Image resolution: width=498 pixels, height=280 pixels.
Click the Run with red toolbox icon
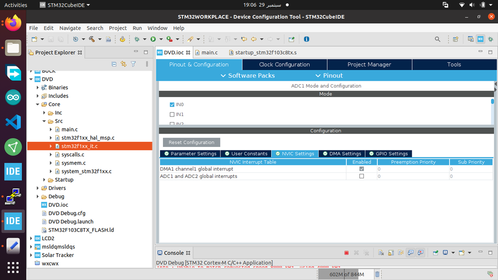click(169, 39)
